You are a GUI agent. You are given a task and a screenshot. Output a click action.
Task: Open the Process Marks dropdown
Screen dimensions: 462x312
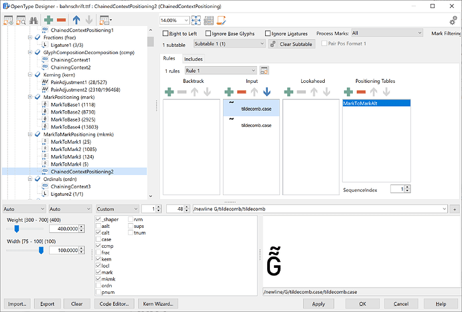(x=386, y=33)
